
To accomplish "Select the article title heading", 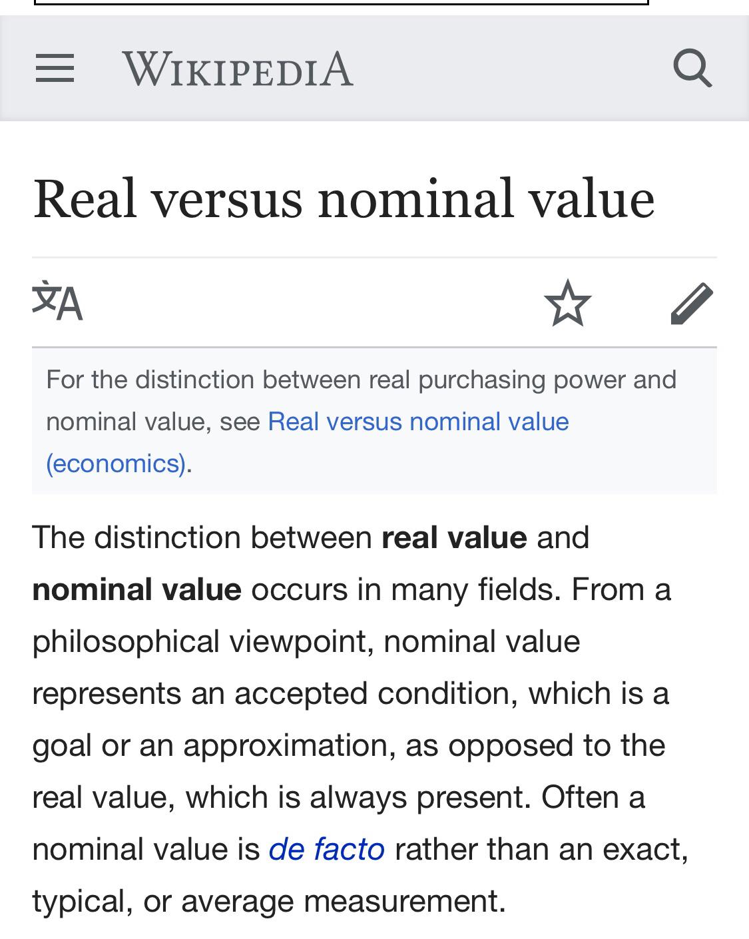I will click(345, 200).
